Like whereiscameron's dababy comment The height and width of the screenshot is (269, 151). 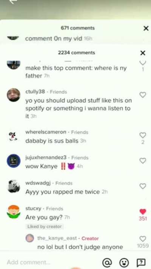click(x=143, y=135)
